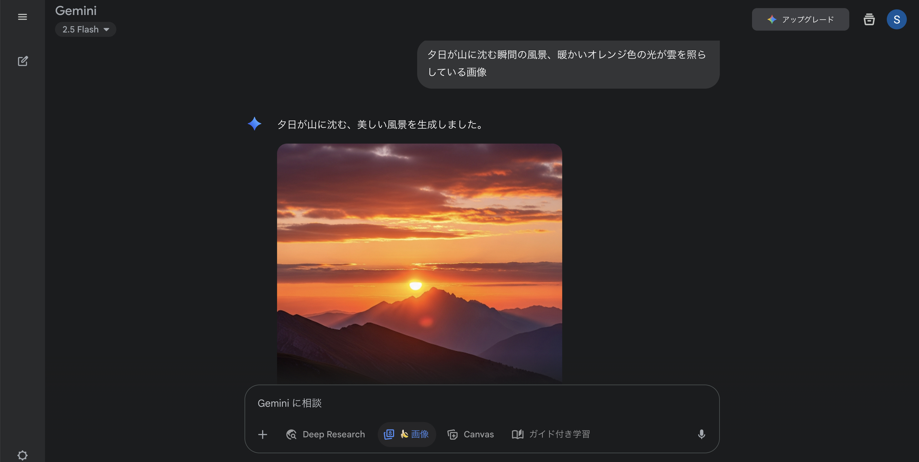Enable ガイド付き学習 guided learning
This screenshot has height=462, width=919.
(x=551, y=434)
